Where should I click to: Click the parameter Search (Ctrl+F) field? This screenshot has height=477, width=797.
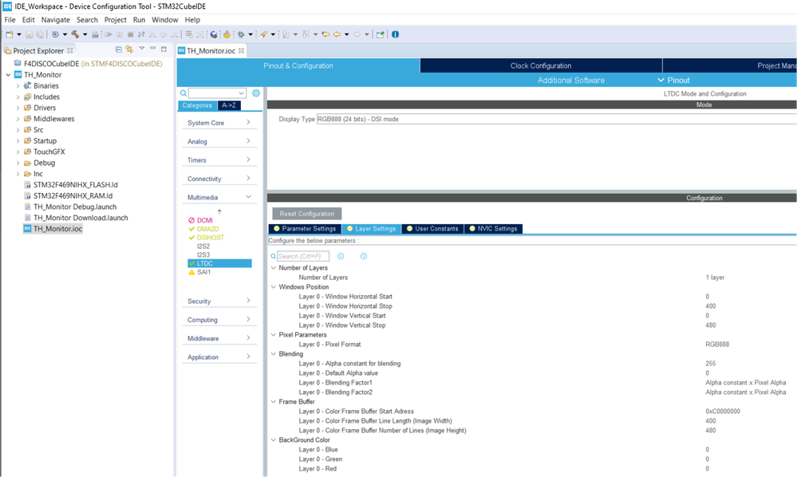point(303,256)
